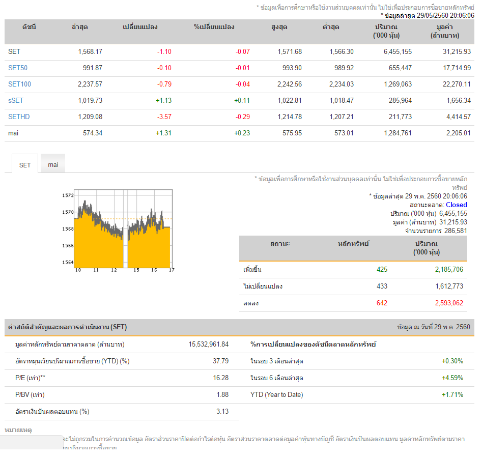Screen dimensions: 482x458
Task: Click the Closed market status text
Action: [457, 205]
